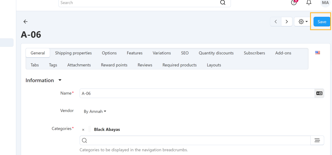Viewport: 332px width, 155px height.
Task: Remove Black Abayas category
Action: (83, 130)
